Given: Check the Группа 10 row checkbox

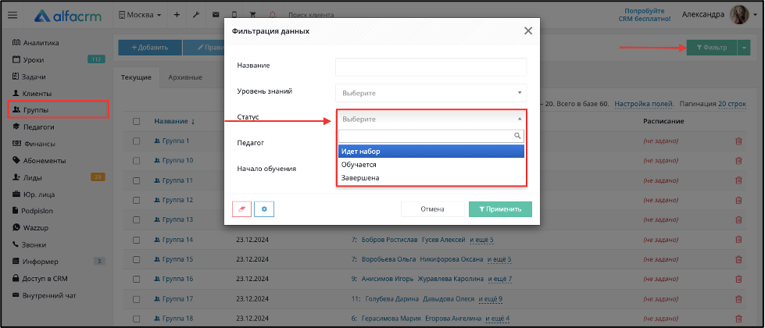Looking at the screenshot, I should point(137,160).
